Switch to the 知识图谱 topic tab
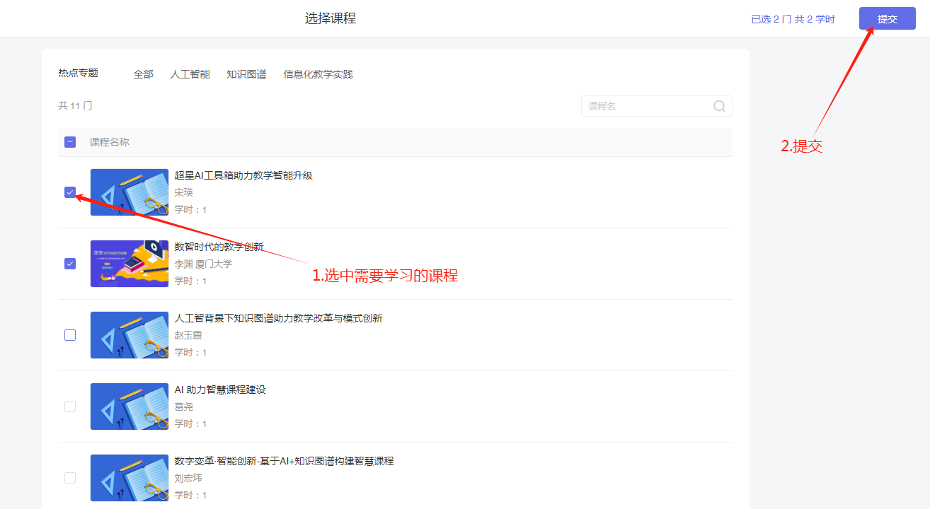Screen dimensions: 930x509 246,74
